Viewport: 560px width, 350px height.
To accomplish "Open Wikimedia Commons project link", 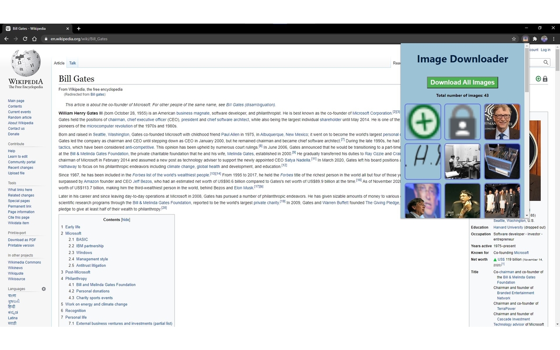I will point(24,262).
